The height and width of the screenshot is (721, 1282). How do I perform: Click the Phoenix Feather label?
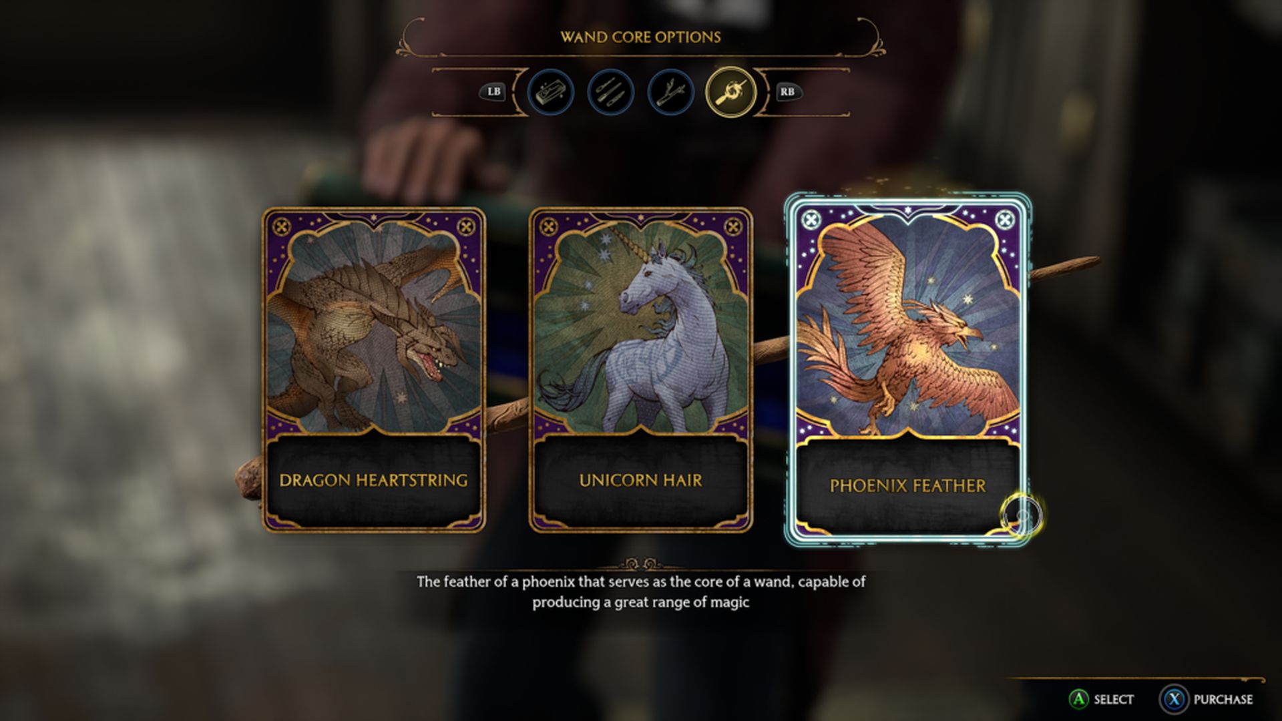click(x=907, y=485)
